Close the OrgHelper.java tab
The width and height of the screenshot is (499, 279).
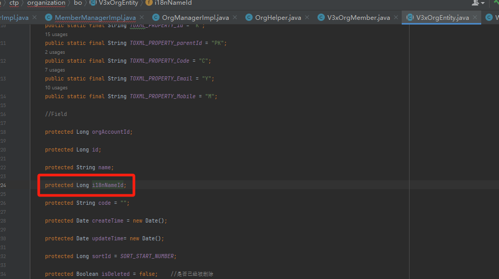click(307, 17)
